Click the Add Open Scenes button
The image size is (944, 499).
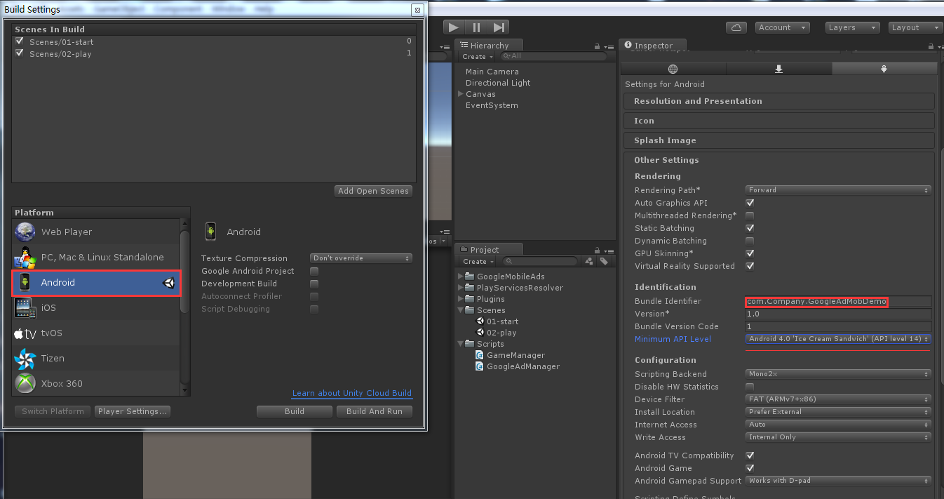click(373, 191)
